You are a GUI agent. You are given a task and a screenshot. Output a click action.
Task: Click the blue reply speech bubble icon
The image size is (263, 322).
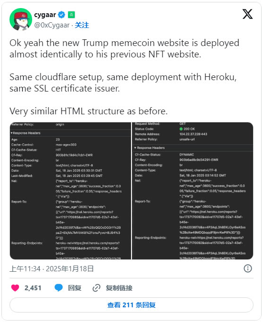tap(59, 288)
